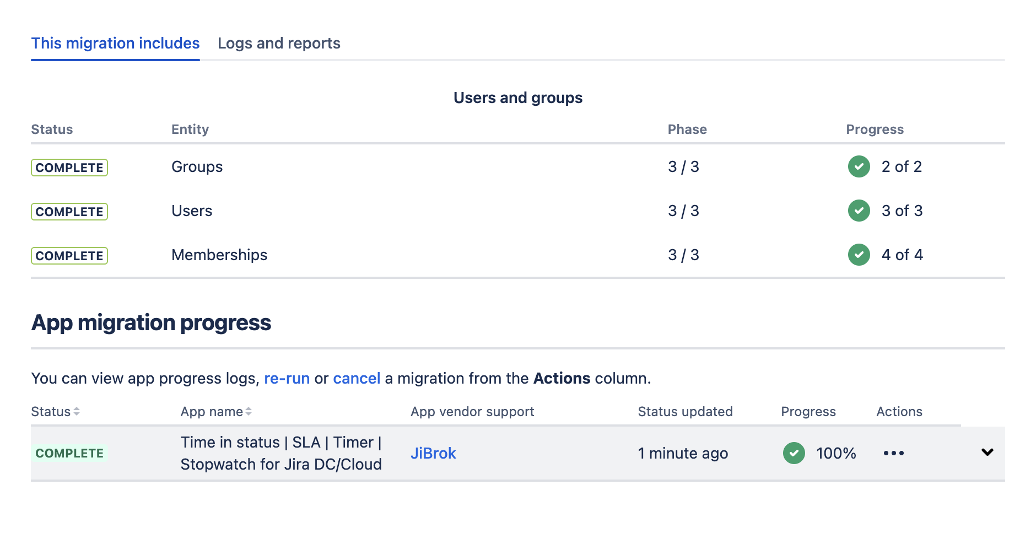
Task: Toggle sorting on the App name column
Action: pos(249,411)
